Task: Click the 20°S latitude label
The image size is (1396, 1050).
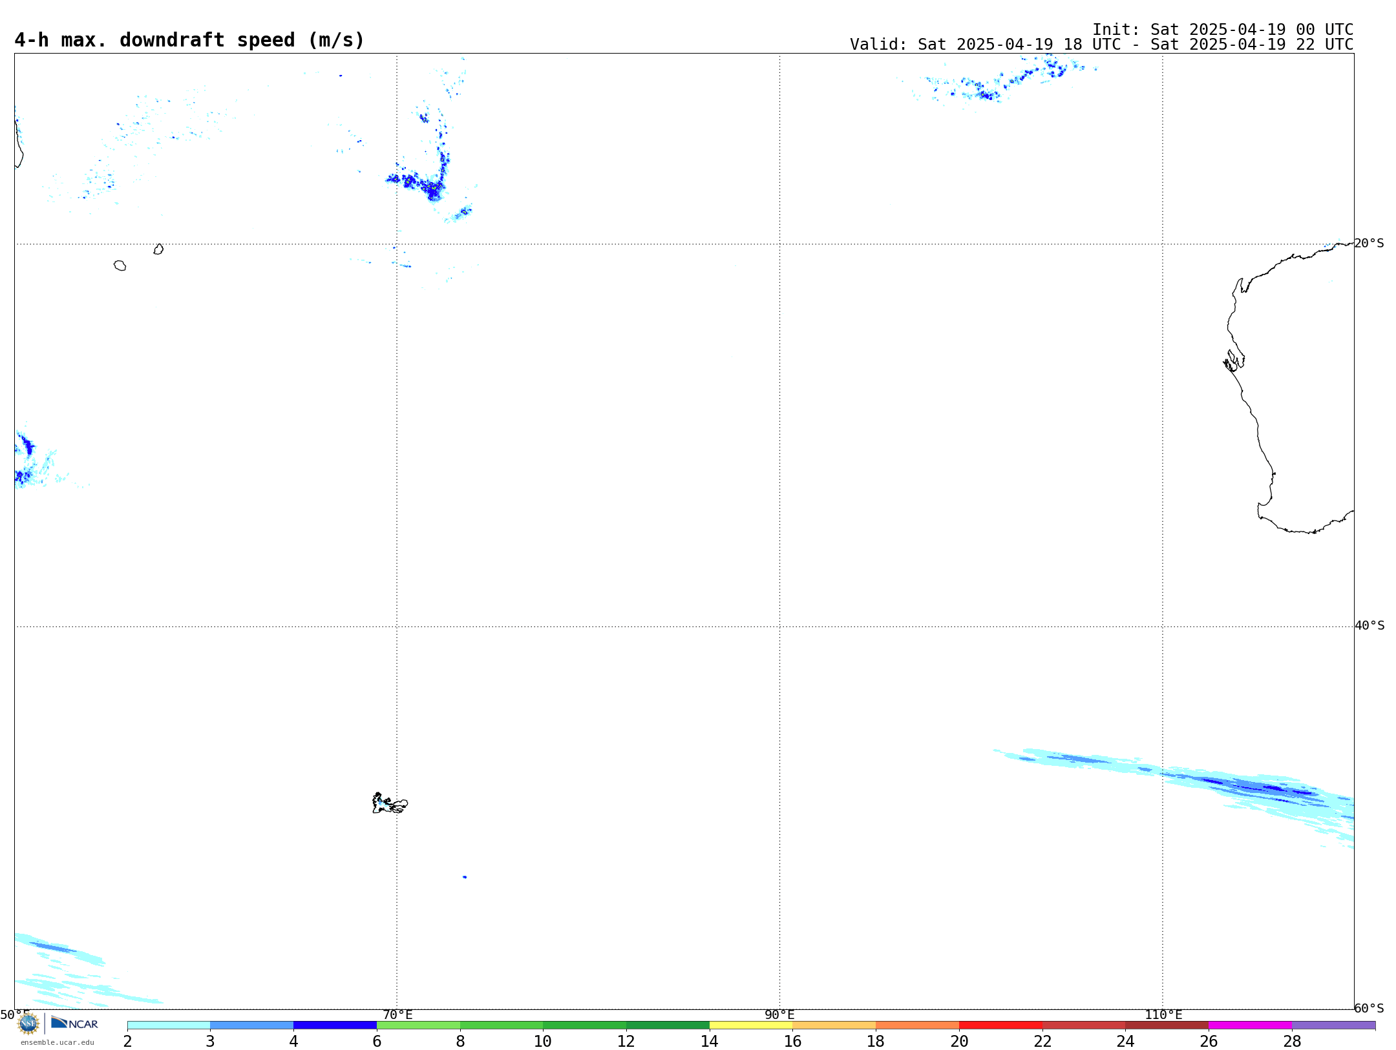Action: tap(1370, 243)
